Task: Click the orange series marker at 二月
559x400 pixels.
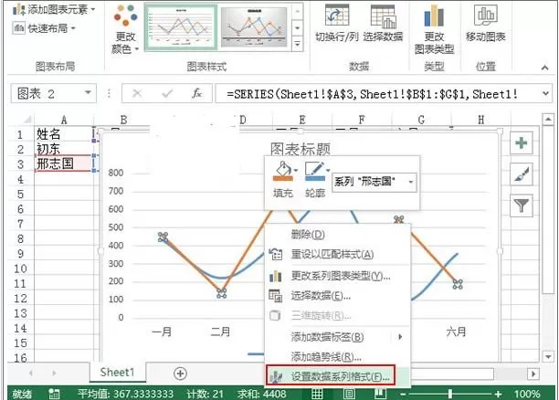Action: click(221, 293)
